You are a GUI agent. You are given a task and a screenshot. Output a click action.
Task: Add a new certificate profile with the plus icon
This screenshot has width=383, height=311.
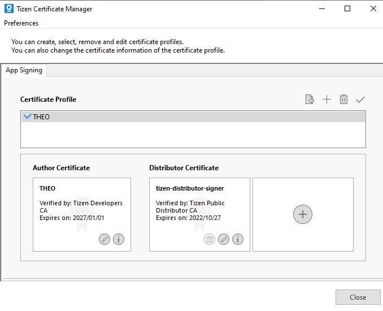pyautogui.click(x=327, y=100)
